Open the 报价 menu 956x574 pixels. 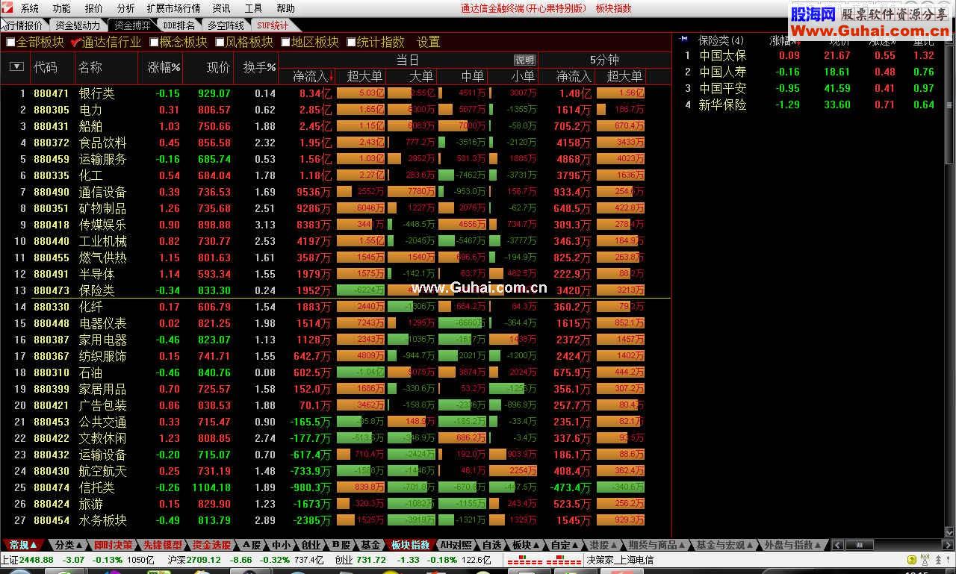point(94,9)
